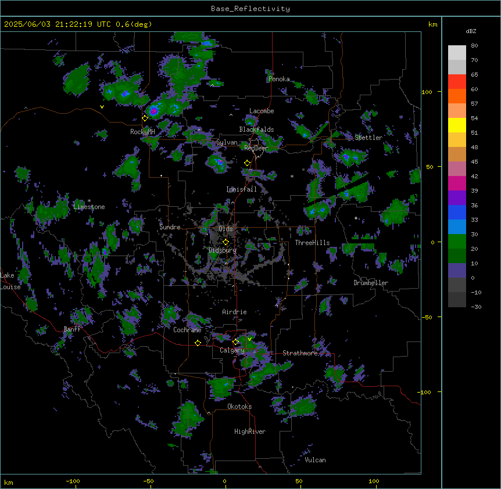Click the storm cell core south of Sylvan
501x489 pixels.
(220, 163)
